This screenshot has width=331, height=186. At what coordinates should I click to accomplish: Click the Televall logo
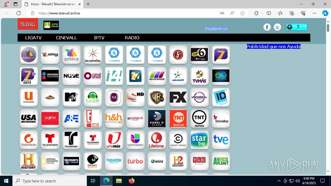(28, 24)
